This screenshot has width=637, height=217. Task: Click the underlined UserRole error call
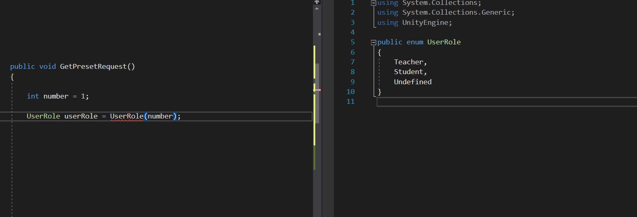coord(127,116)
